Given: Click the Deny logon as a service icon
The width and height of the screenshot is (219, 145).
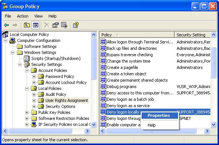Looking at the screenshot, I should point(103,106).
